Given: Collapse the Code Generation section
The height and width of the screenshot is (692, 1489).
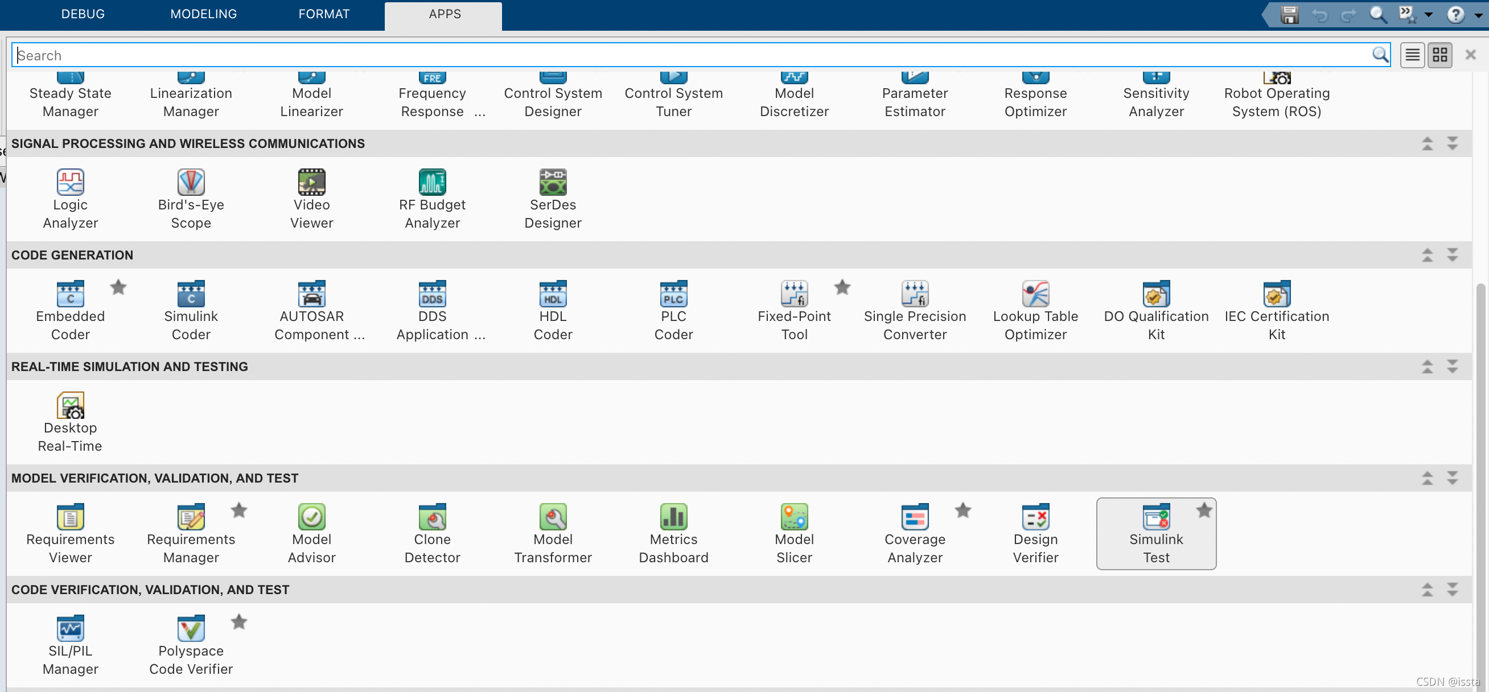Looking at the screenshot, I should (1427, 255).
